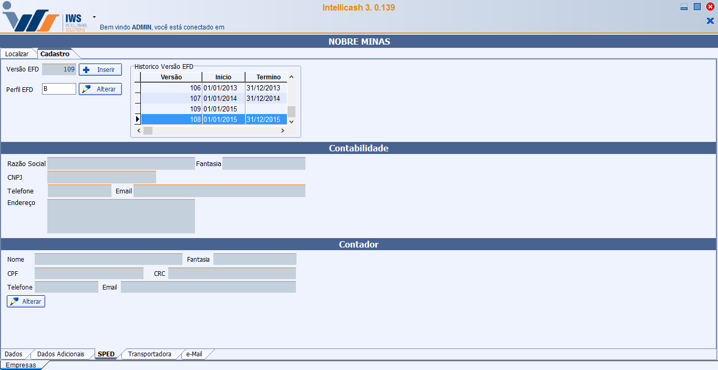Maximize the Intellicash window

tap(697, 7)
